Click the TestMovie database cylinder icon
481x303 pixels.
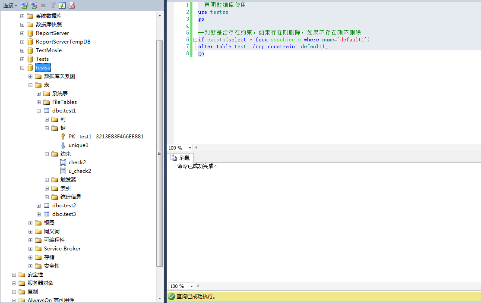30,50
